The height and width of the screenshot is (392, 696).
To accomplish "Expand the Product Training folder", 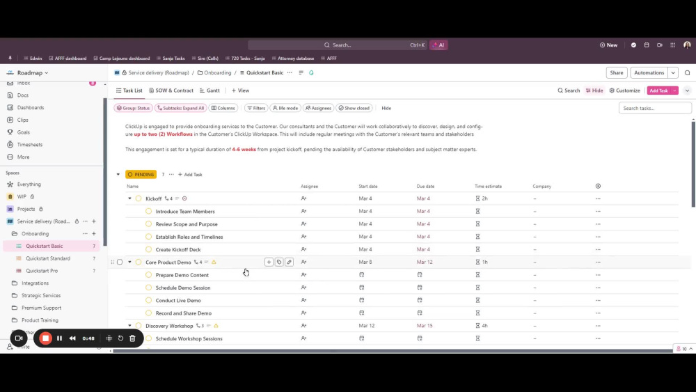I will click(40, 320).
